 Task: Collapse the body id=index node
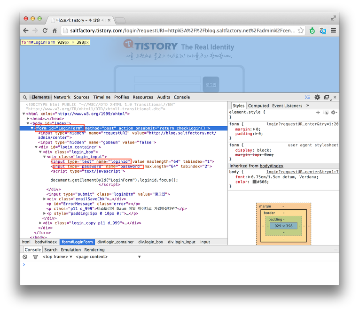[x=28, y=123]
